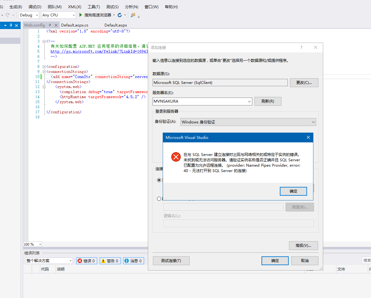The width and height of the screenshot is (371, 298).
Task: Click 取消 to cancel Add Connection
Action: (x=305, y=261)
